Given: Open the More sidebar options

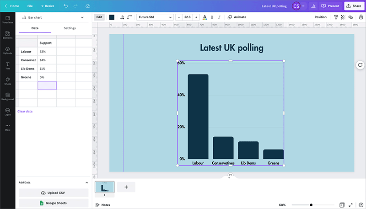Looking at the screenshot, I should point(7,127).
